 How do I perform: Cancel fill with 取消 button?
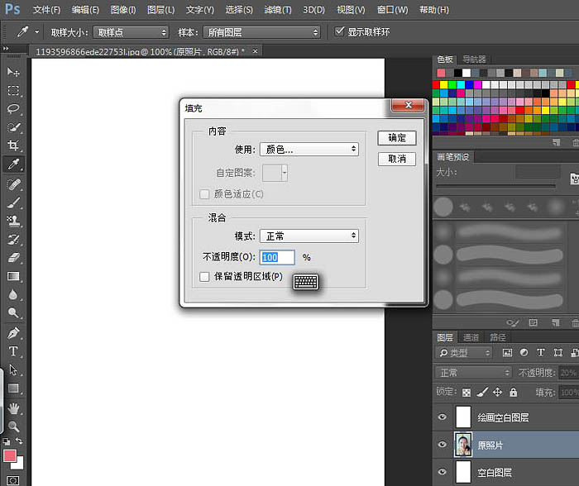[397, 159]
